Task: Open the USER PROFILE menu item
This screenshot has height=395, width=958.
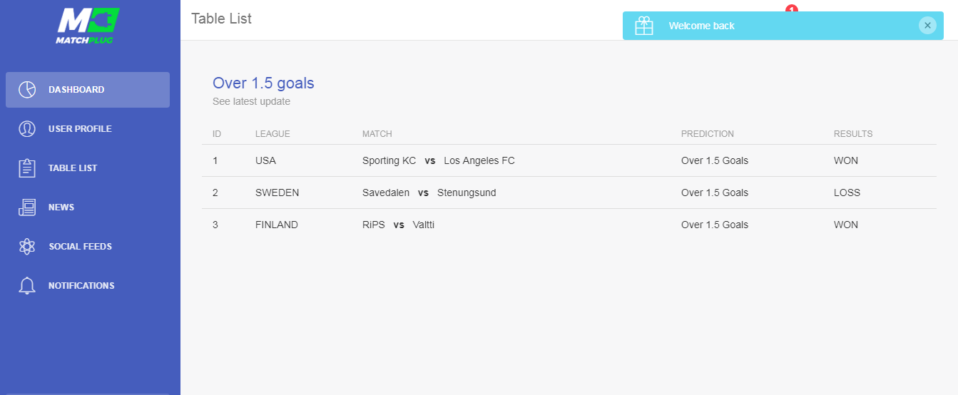Action: (88, 129)
